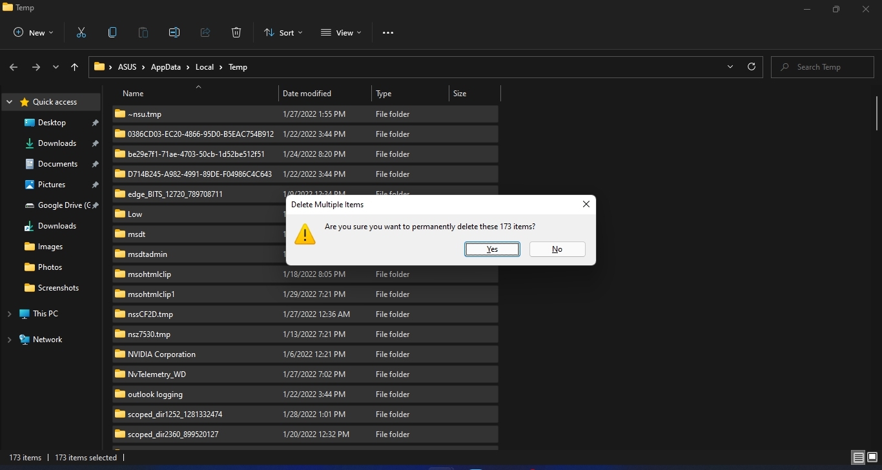Select Desktop in Quick access

(52, 123)
